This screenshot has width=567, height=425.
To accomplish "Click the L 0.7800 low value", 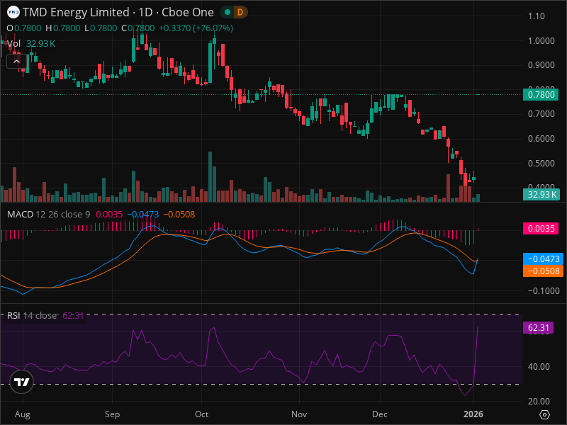I will [x=101, y=28].
